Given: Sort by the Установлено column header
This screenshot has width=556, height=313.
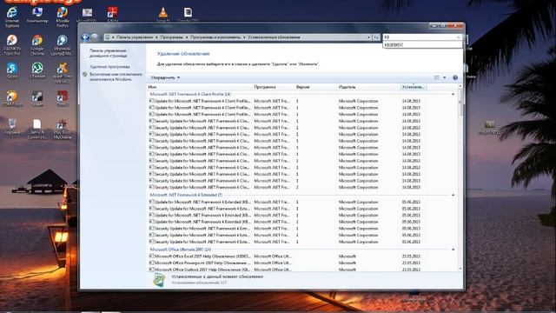Looking at the screenshot, I should tap(414, 87).
